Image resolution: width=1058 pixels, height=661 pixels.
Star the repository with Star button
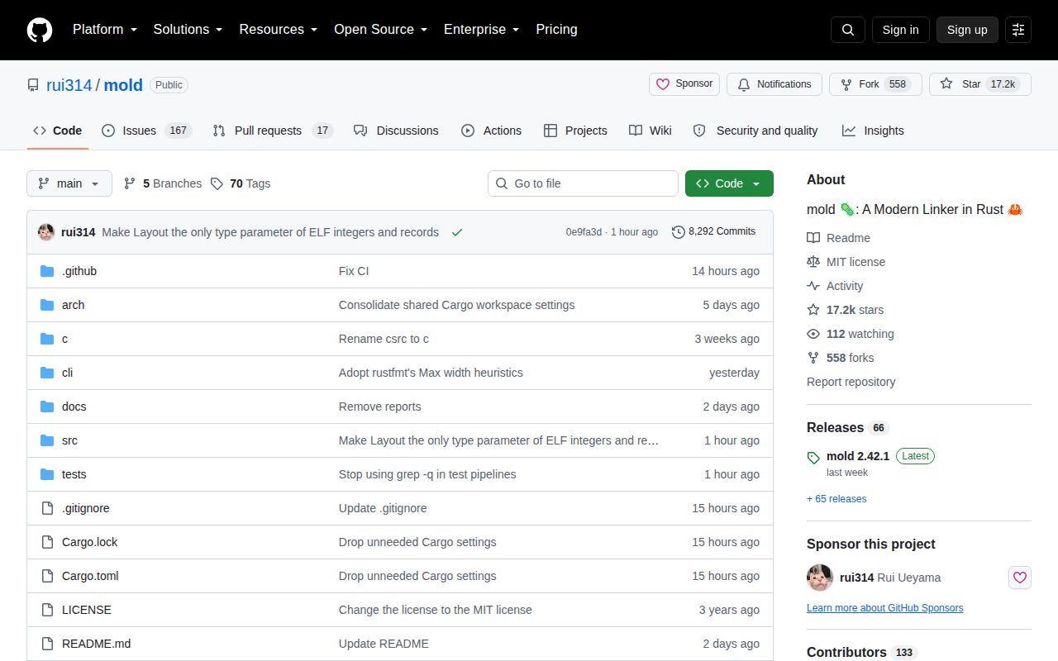(980, 84)
